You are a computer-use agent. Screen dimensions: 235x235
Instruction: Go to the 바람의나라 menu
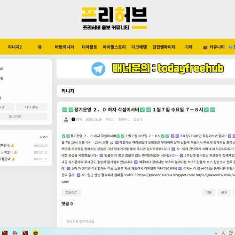point(64,47)
